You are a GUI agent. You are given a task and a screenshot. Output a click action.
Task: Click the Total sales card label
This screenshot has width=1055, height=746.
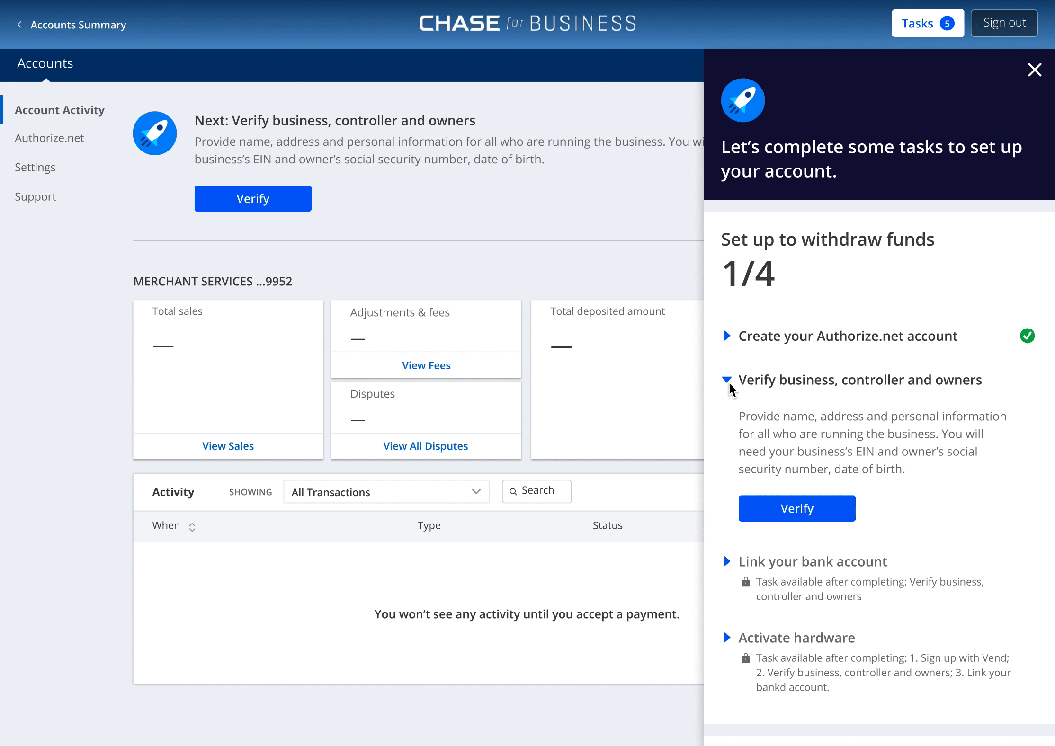177,311
